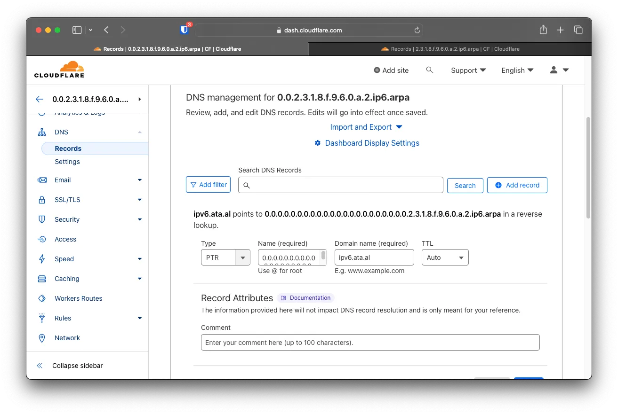Collapse the Cloudflare sidebar

[70, 366]
